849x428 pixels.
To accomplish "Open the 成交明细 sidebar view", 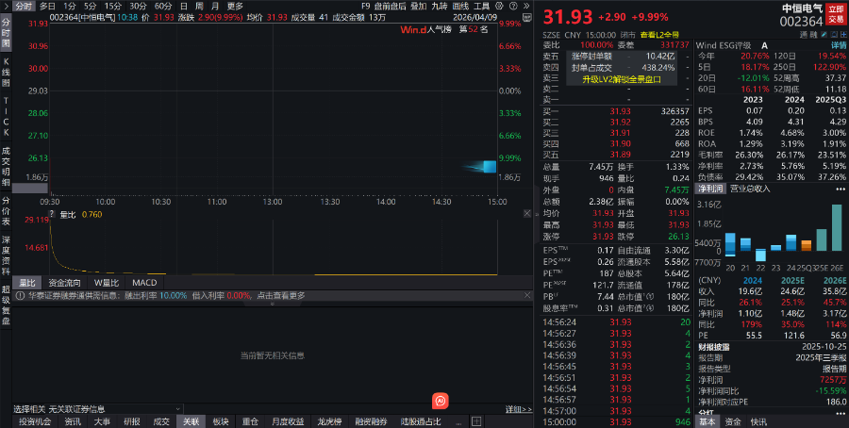I will click(x=6, y=167).
